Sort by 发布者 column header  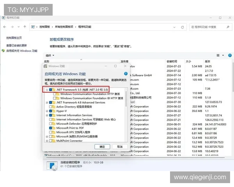tap(124, 61)
